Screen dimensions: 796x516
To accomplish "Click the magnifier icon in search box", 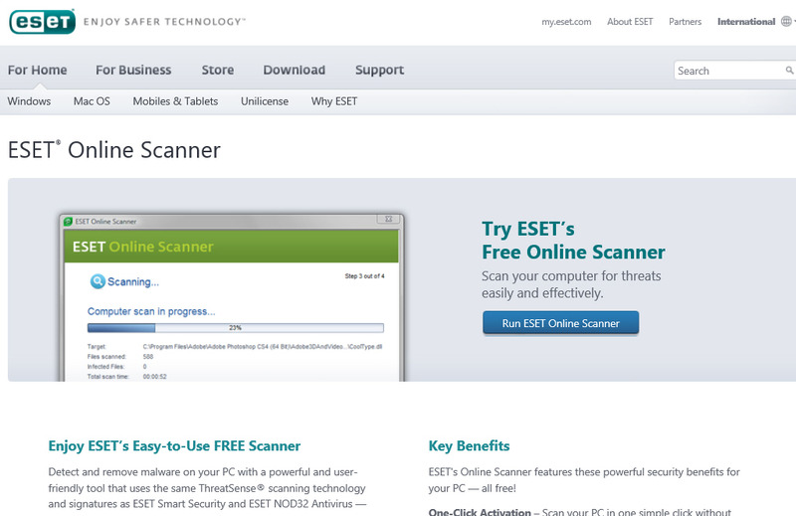I will pos(790,71).
